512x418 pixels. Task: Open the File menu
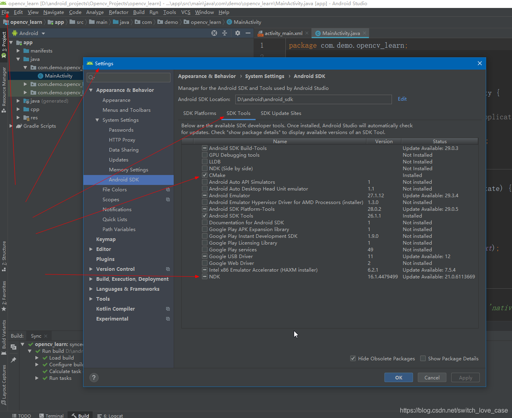5,12
